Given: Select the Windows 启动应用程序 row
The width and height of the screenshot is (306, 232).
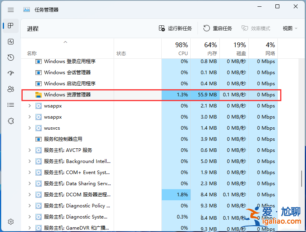Looking at the screenshot, I should (x=149, y=84).
